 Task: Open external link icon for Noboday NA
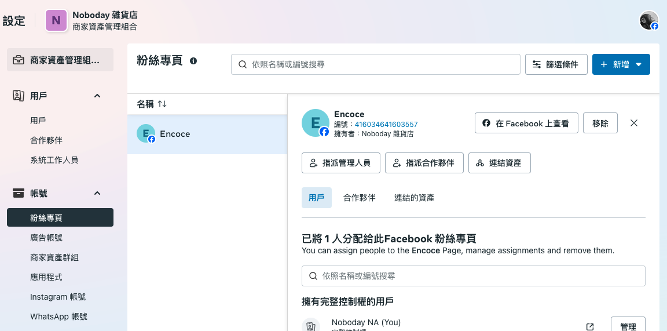(590, 327)
